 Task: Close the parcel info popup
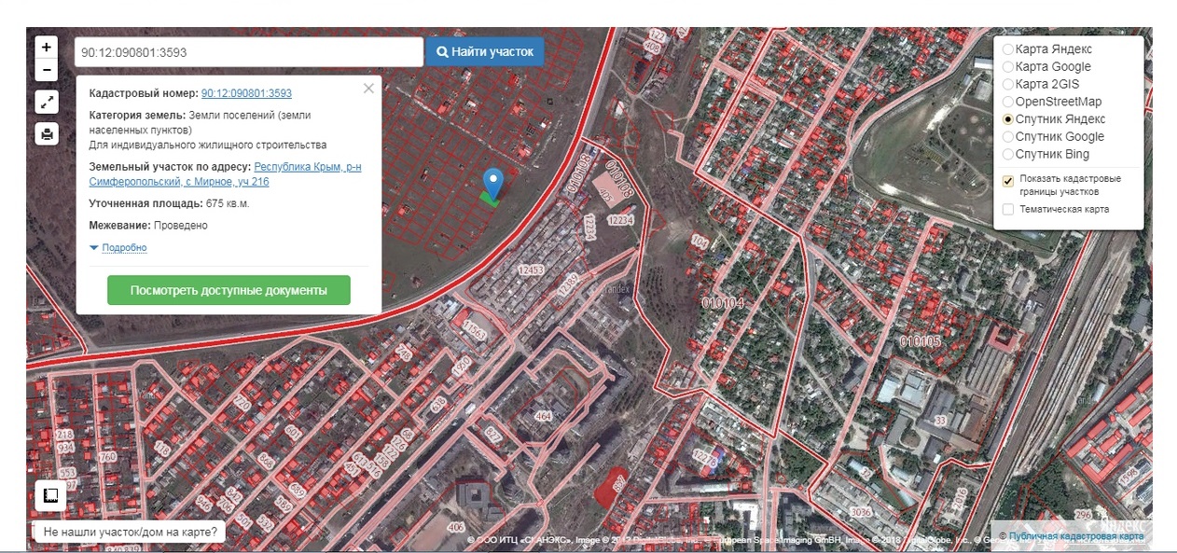tap(368, 89)
